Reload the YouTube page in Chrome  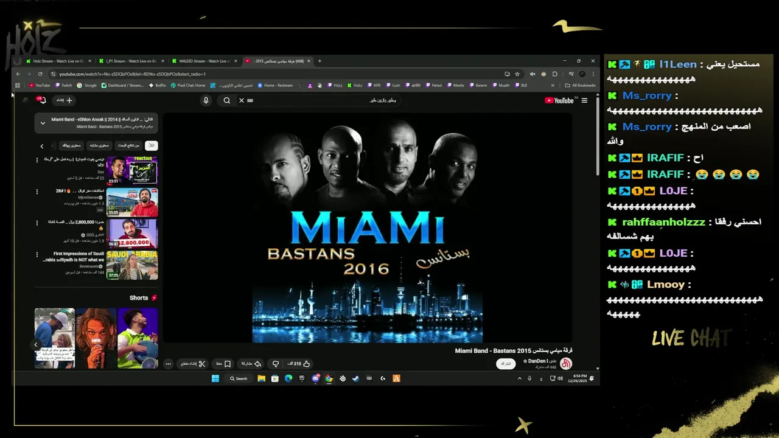coord(40,74)
